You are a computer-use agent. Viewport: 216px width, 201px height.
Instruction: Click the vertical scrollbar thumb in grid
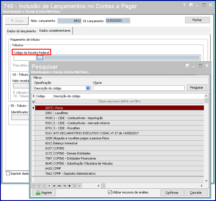(x=206, y=100)
